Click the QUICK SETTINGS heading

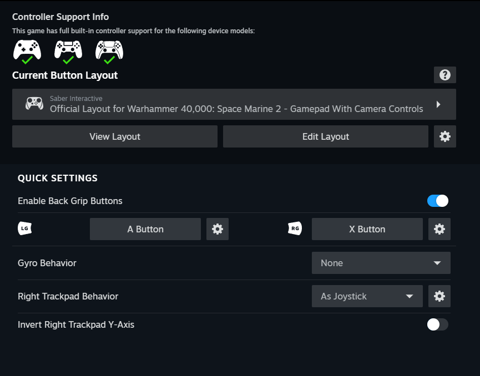(x=58, y=178)
